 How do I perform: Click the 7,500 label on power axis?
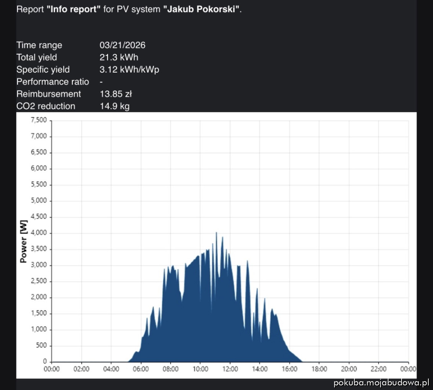[38, 120]
